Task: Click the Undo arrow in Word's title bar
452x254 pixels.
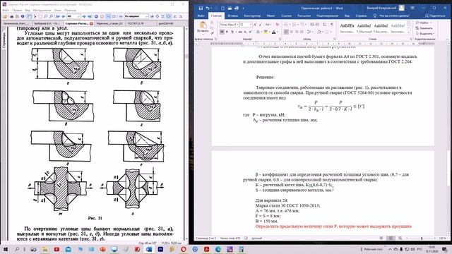Action: coord(207,8)
